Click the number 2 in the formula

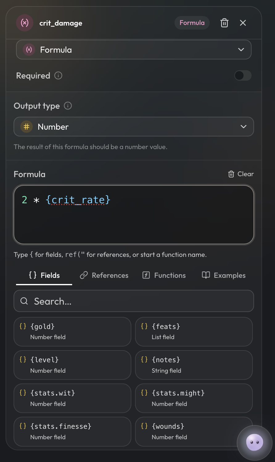tap(24, 200)
